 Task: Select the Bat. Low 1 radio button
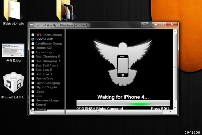[x=33, y=74]
